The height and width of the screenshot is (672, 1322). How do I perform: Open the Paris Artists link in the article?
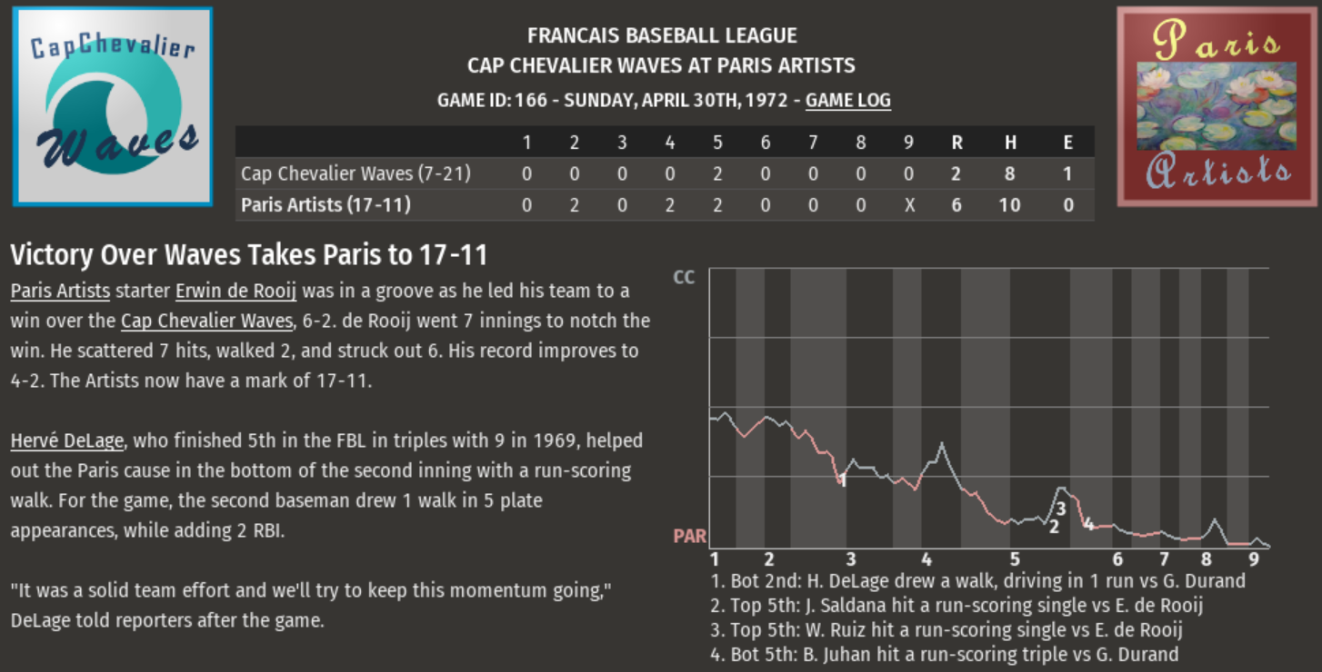coord(60,292)
